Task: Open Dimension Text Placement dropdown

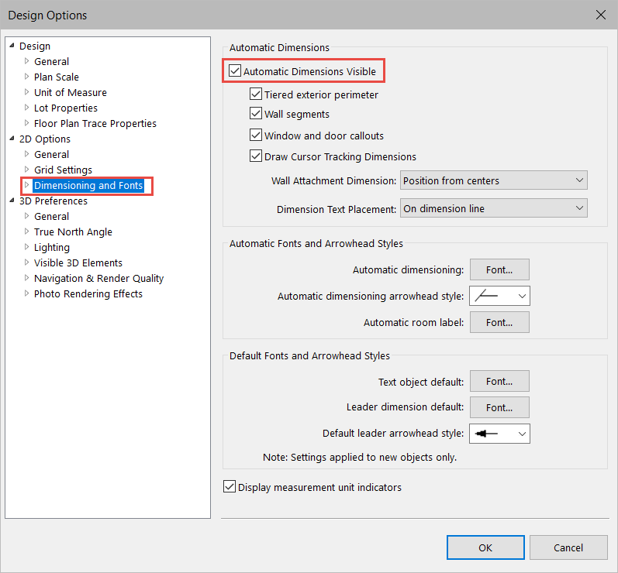Action: [x=493, y=208]
